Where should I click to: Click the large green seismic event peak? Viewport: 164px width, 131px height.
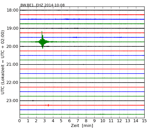coord(42,40)
